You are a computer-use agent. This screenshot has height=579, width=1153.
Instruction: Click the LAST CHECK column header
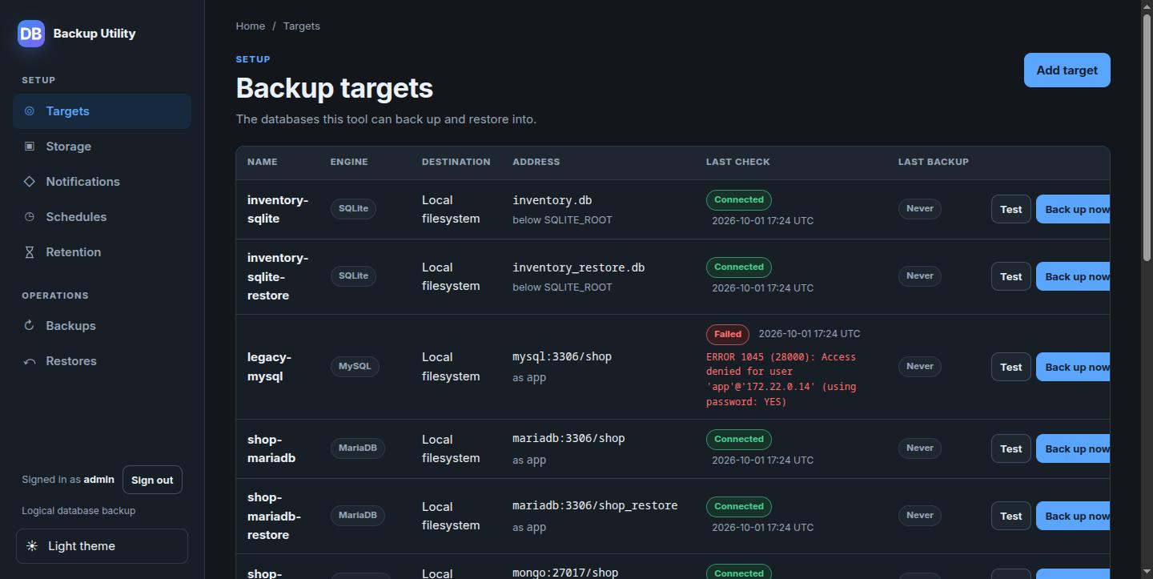(x=737, y=162)
